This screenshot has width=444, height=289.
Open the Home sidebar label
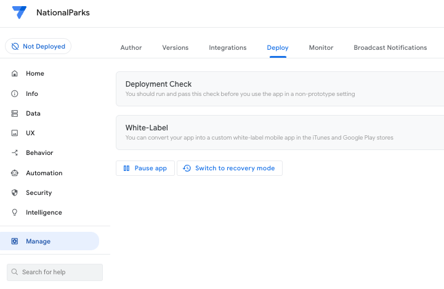click(35, 74)
